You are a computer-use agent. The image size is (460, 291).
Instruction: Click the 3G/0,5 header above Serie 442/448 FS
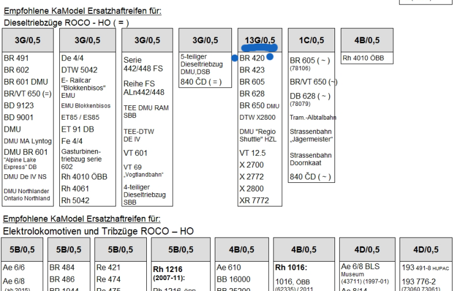147,40
